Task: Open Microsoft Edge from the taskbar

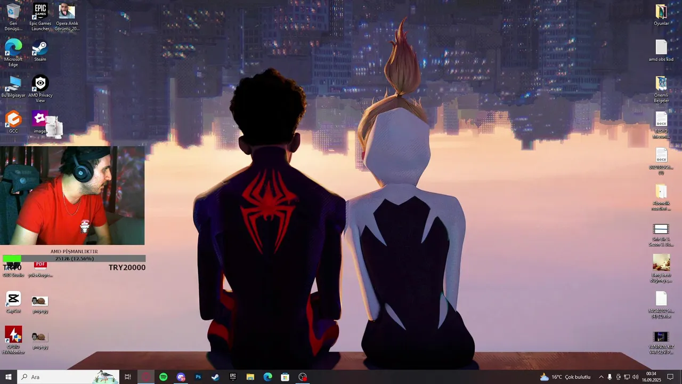Action: [268, 377]
